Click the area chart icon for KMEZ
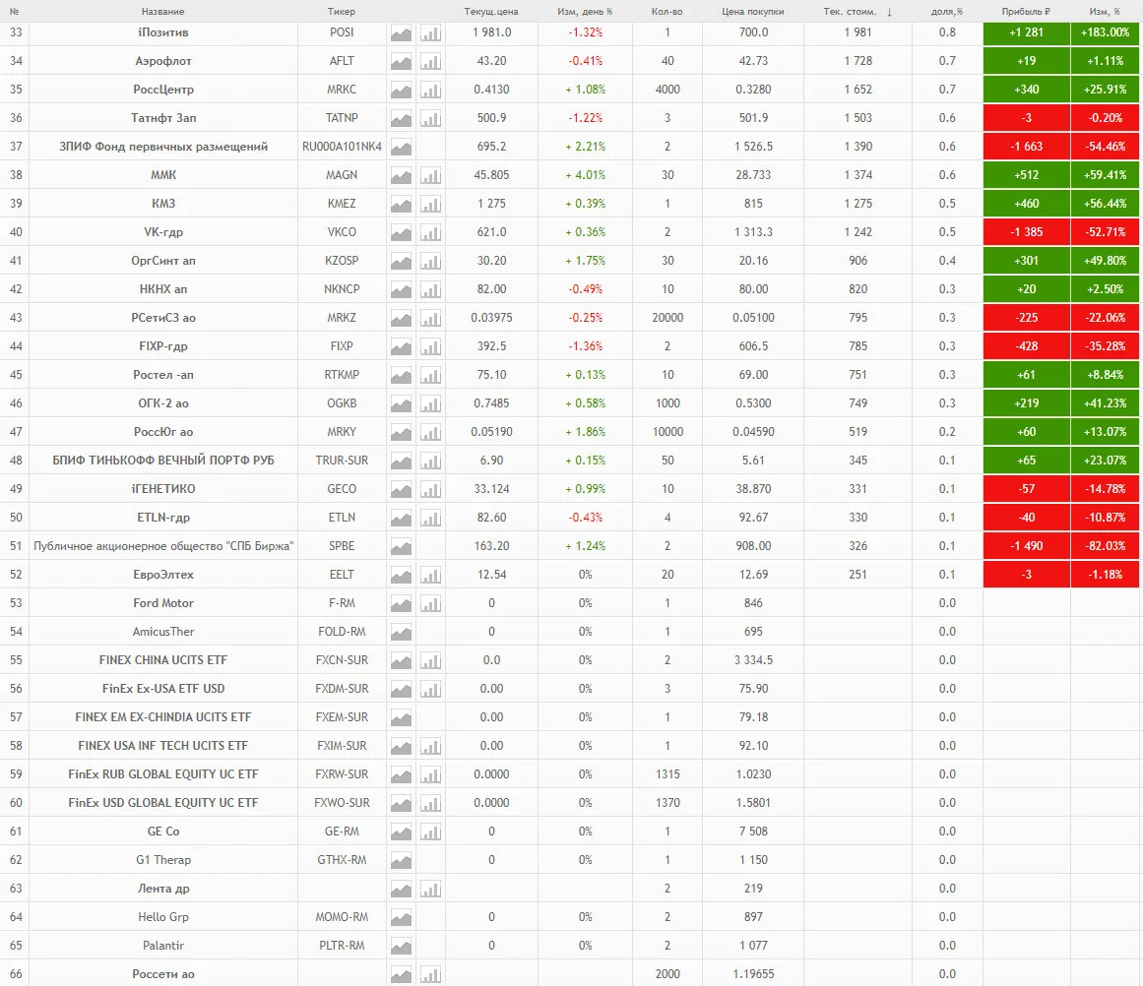The width and height of the screenshot is (1143, 986). click(x=401, y=204)
